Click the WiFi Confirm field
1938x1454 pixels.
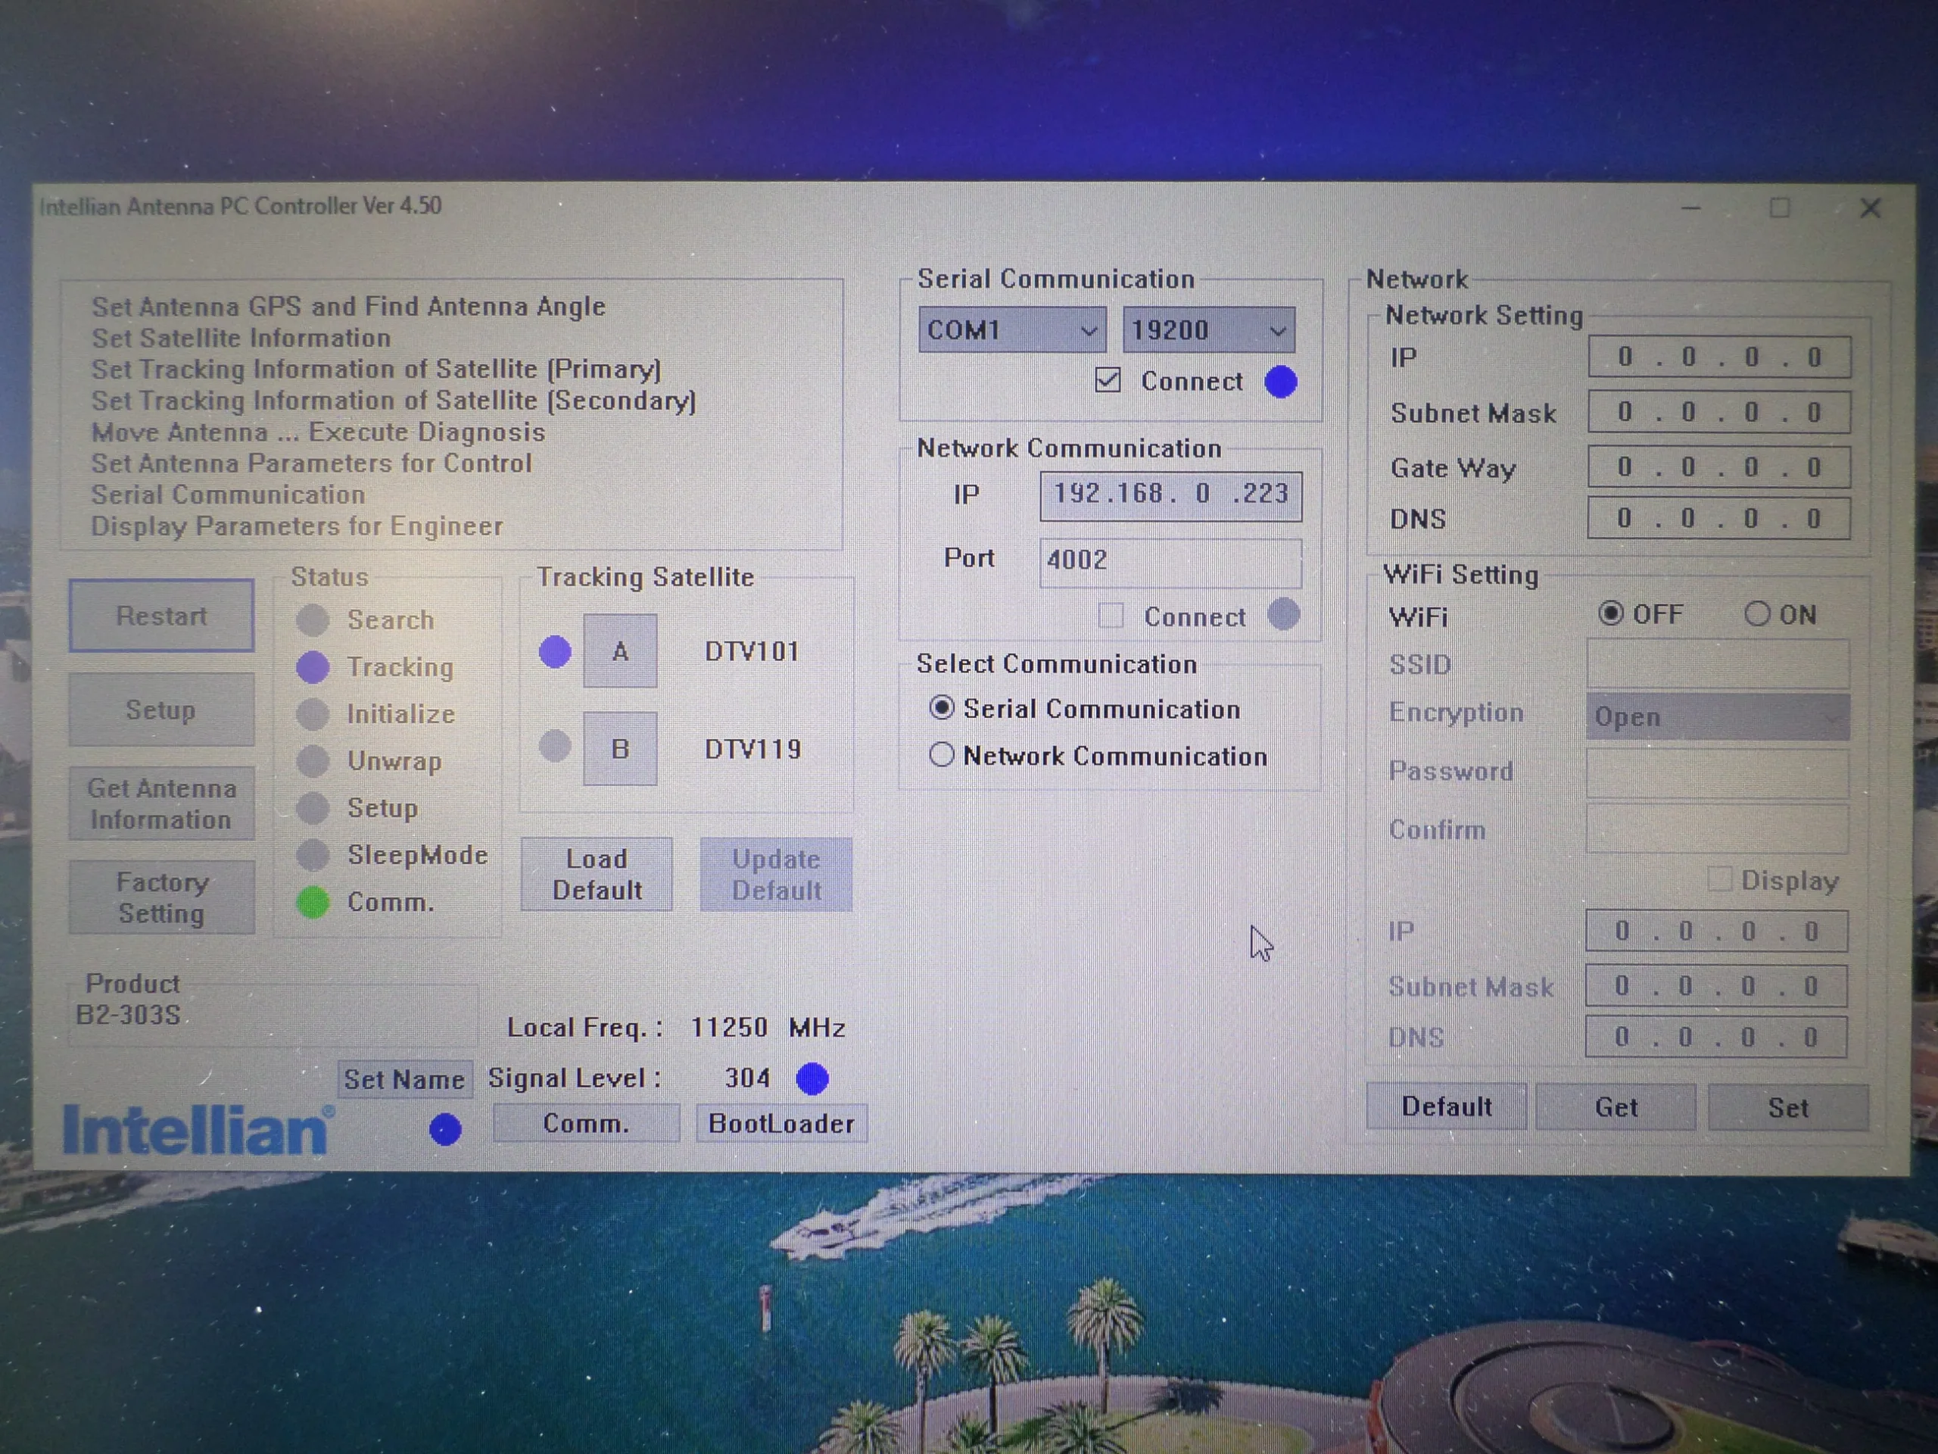click(x=1717, y=830)
